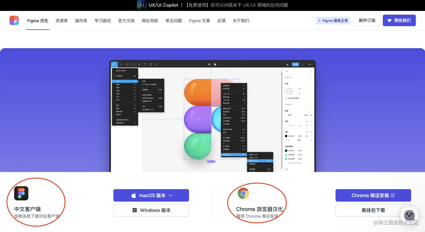This screenshot has width=425, height=232.
Task: Open the Figma 文章 nav item
Action: 199,21
